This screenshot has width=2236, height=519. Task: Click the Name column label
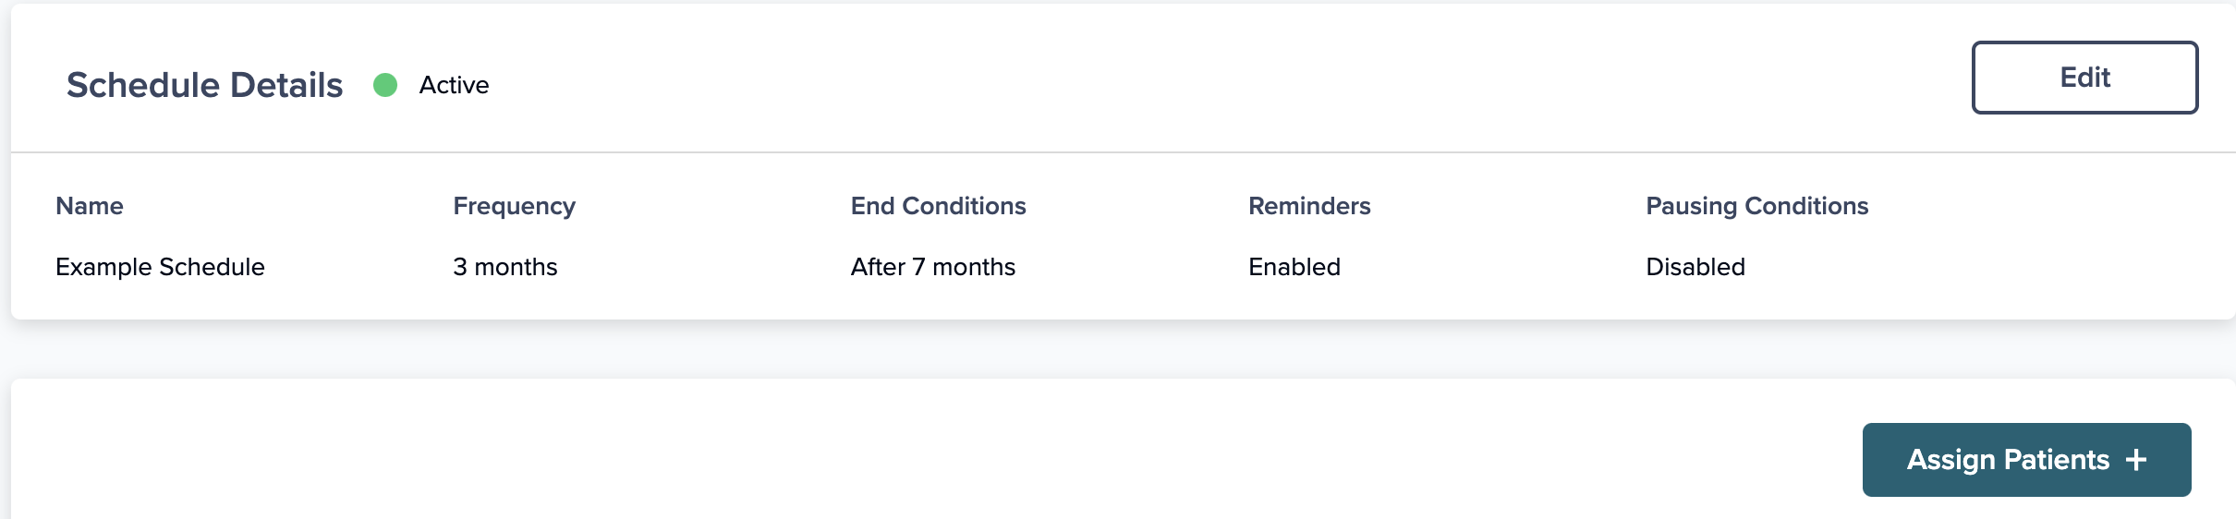coord(90,206)
